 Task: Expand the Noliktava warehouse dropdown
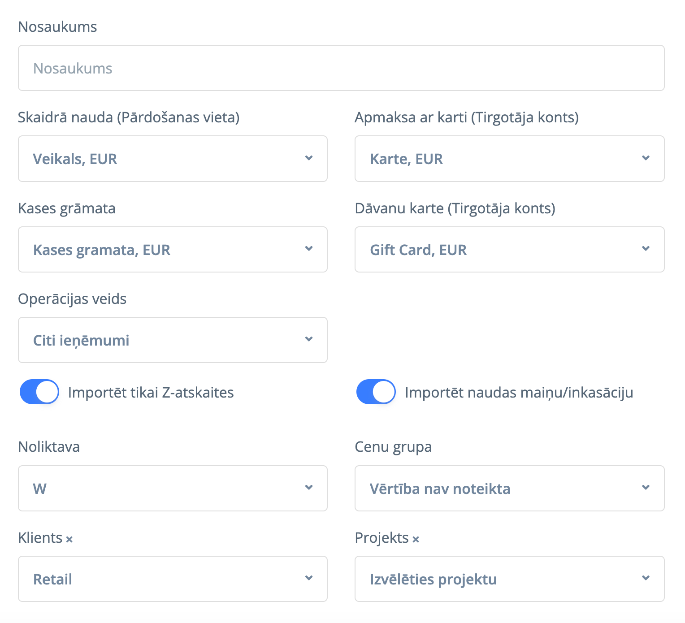coord(173,488)
